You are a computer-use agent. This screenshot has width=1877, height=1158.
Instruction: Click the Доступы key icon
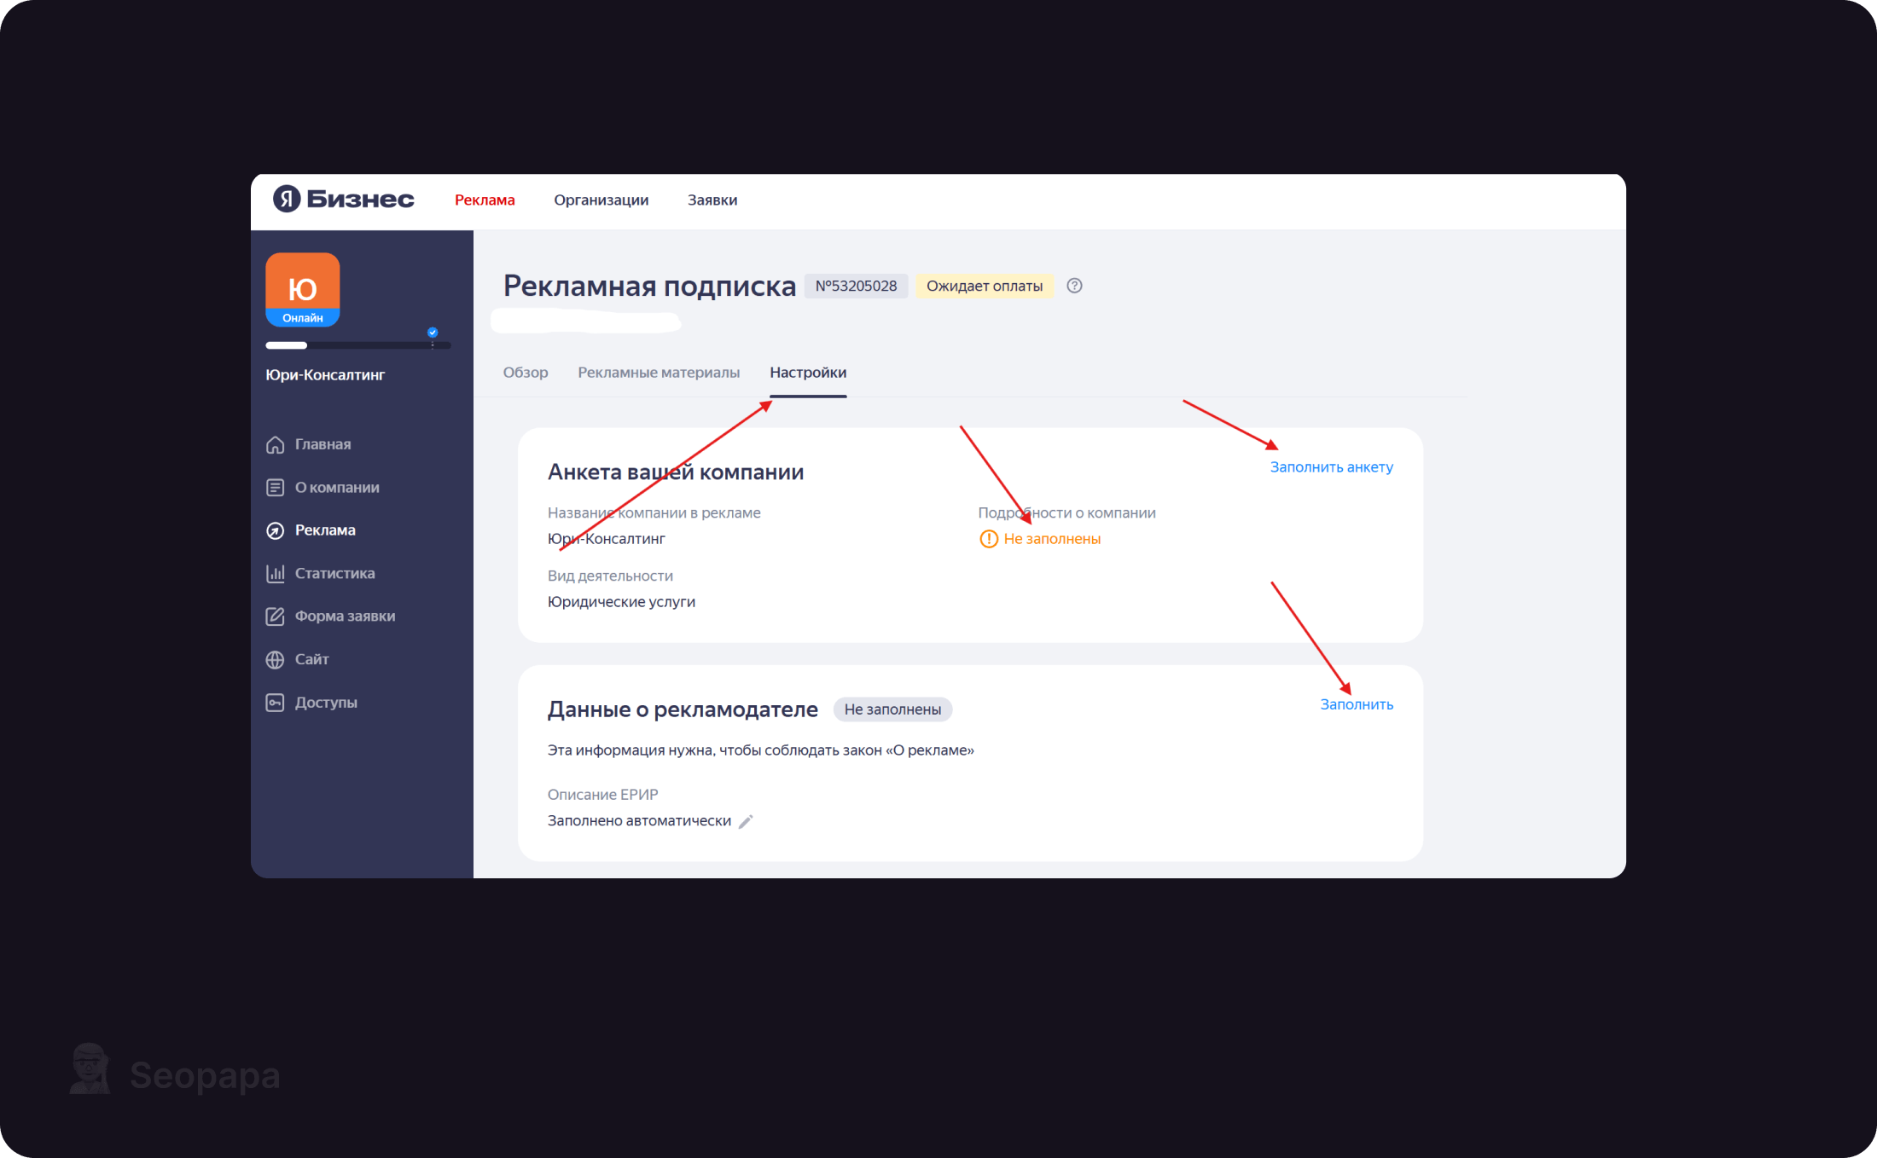(x=275, y=703)
